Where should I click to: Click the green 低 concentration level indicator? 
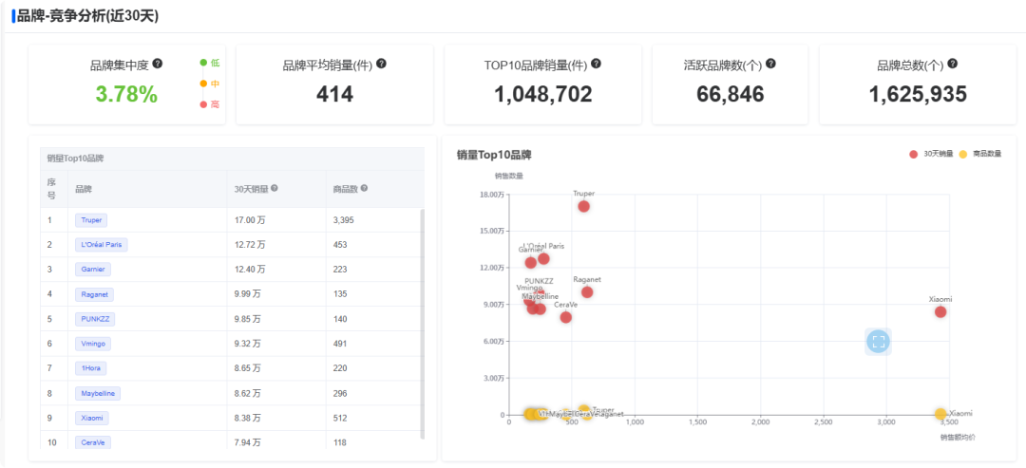[x=209, y=63]
